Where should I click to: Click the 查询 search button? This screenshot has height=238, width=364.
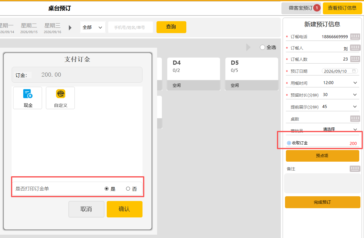tap(171, 27)
